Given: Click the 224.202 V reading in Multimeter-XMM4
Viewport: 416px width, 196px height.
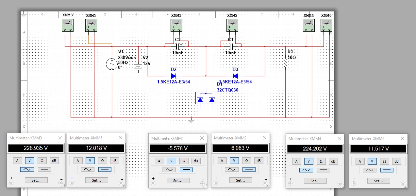Looking at the screenshot, I should tap(315, 149).
